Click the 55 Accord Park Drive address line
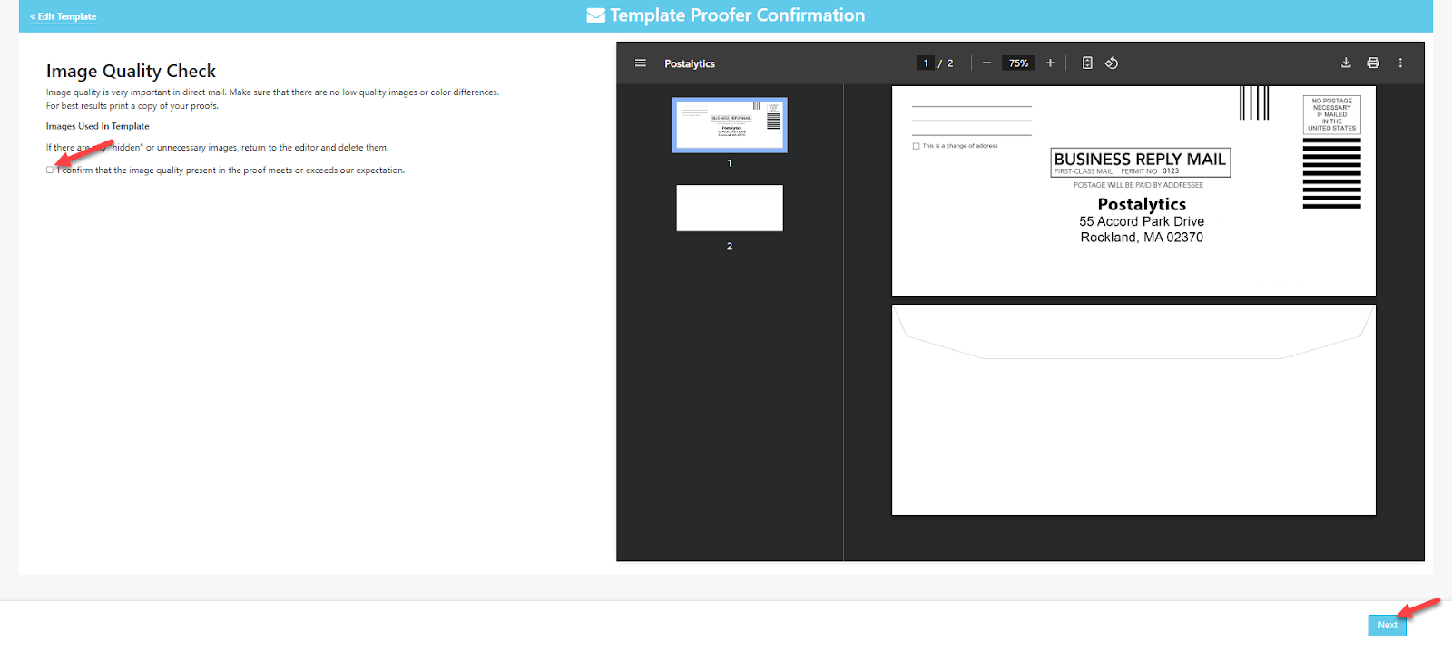This screenshot has height=651, width=1452. point(1142,221)
